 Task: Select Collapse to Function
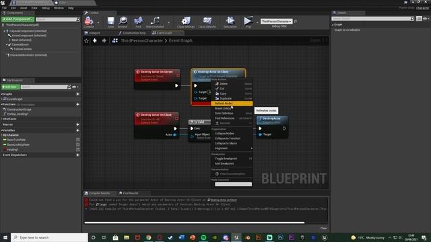click(x=232, y=138)
